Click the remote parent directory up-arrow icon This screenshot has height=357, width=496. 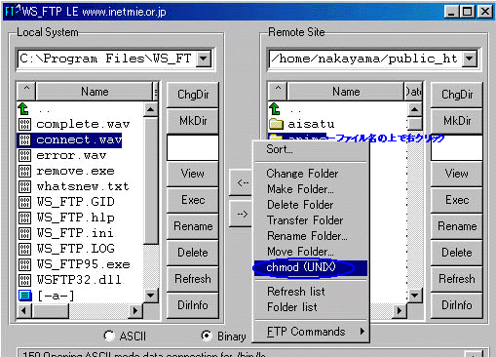[x=275, y=109]
